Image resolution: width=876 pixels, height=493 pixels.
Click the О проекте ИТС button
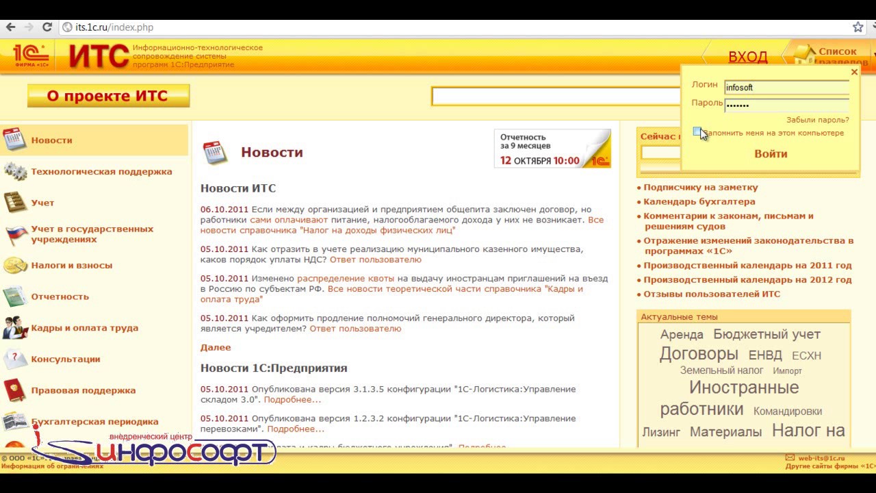(x=108, y=96)
